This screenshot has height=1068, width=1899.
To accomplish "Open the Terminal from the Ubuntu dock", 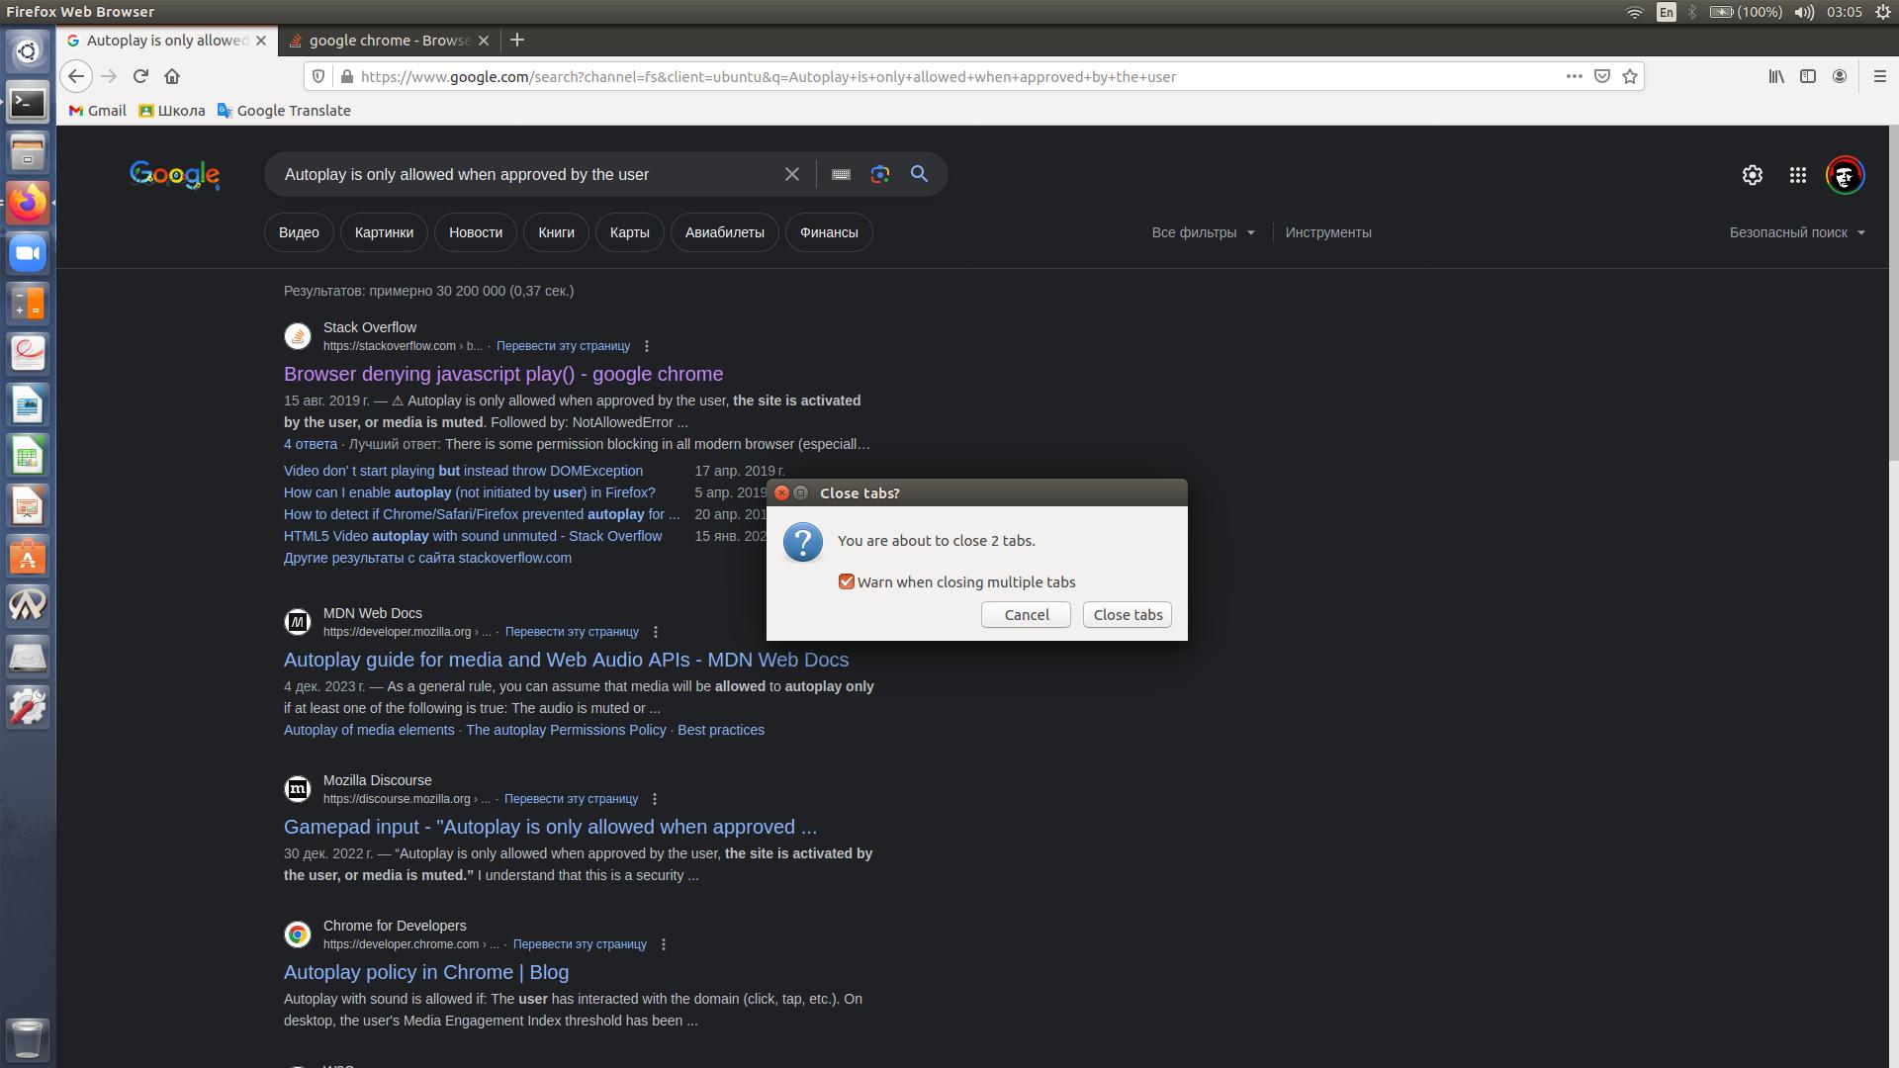I will coord(28,102).
